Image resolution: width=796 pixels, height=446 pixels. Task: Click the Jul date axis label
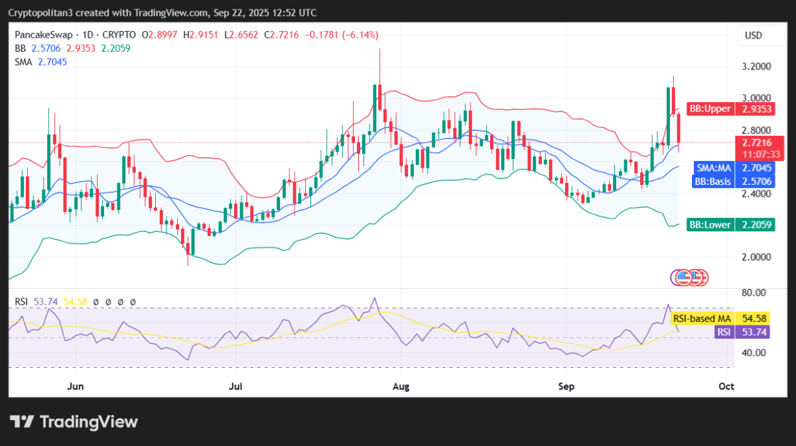(235, 386)
